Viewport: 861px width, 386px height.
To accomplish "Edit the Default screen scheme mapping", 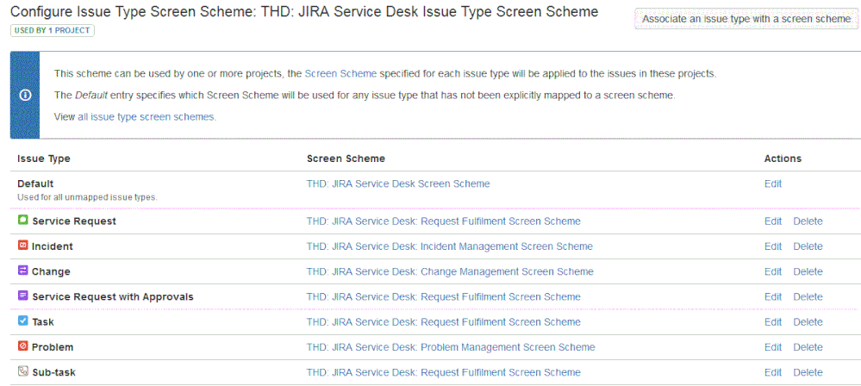I will [772, 184].
